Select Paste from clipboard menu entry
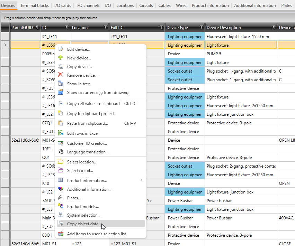The height and width of the screenshot is (246, 295). coord(87,123)
